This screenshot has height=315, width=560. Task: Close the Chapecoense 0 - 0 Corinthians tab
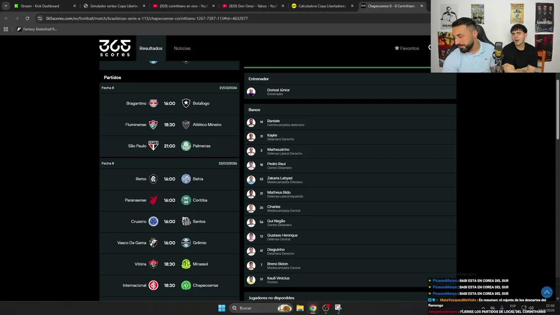pyautogui.click(x=422, y=6)
